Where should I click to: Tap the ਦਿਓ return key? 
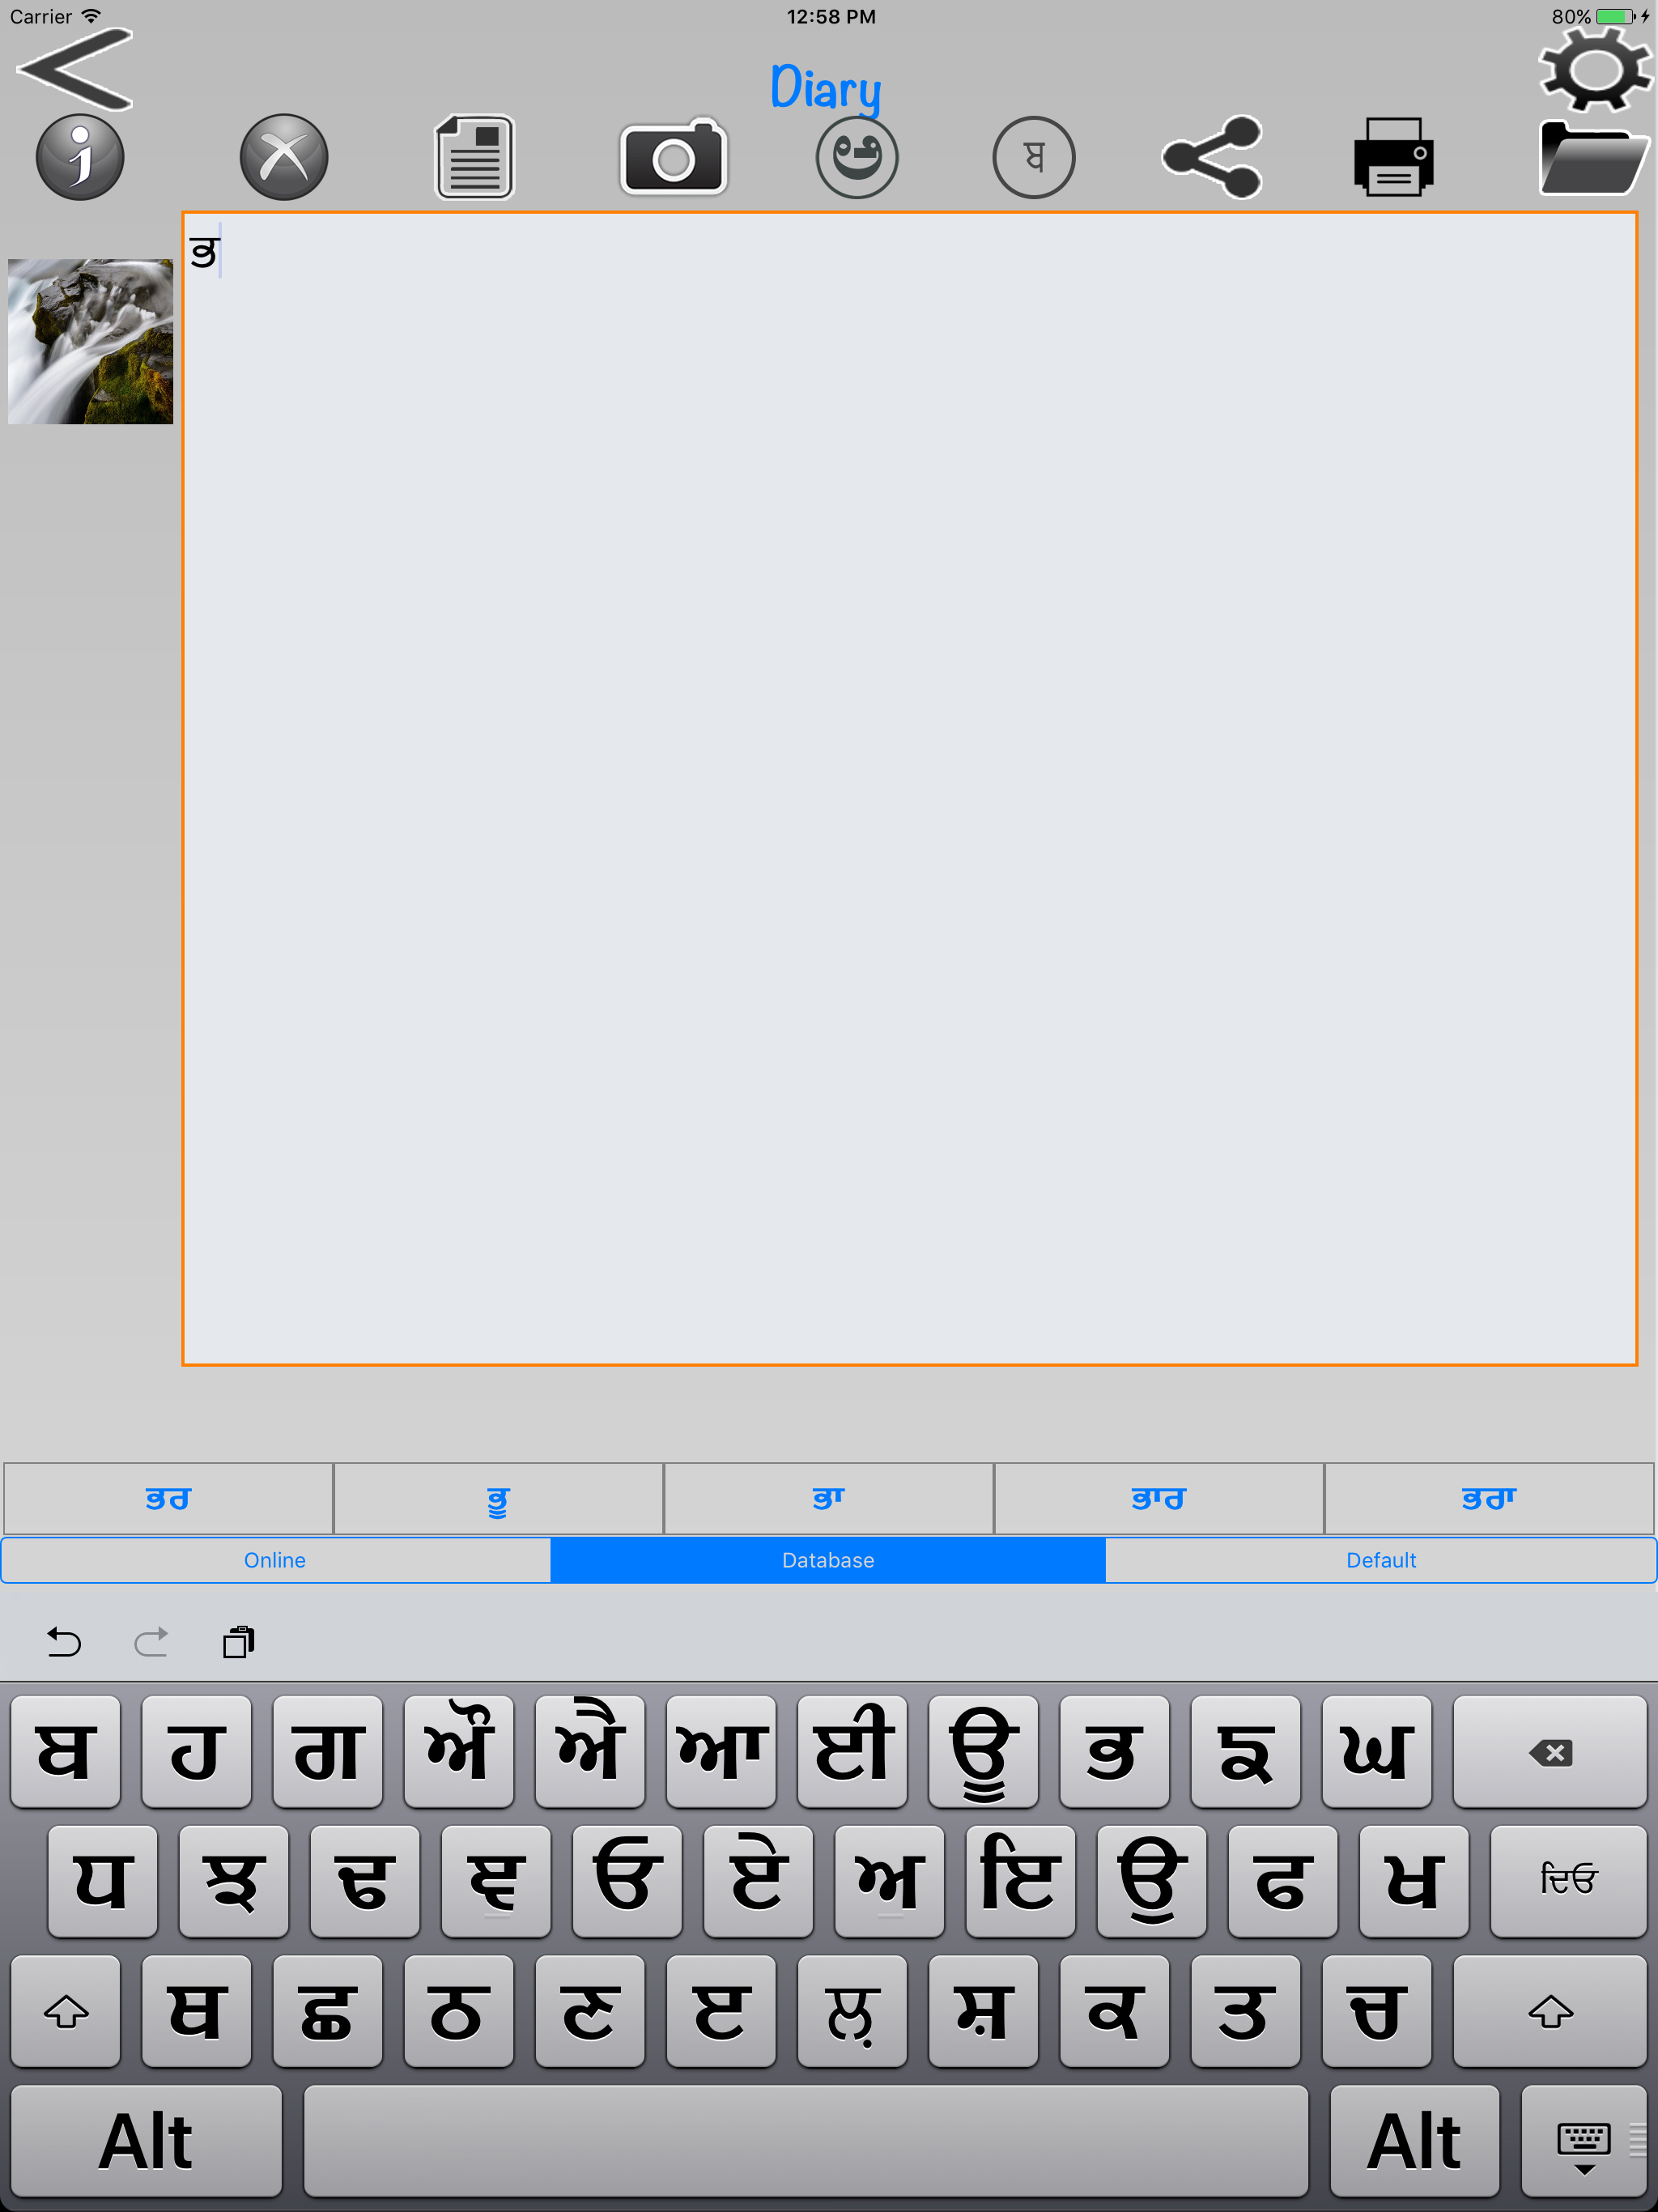(1568, 1882)
